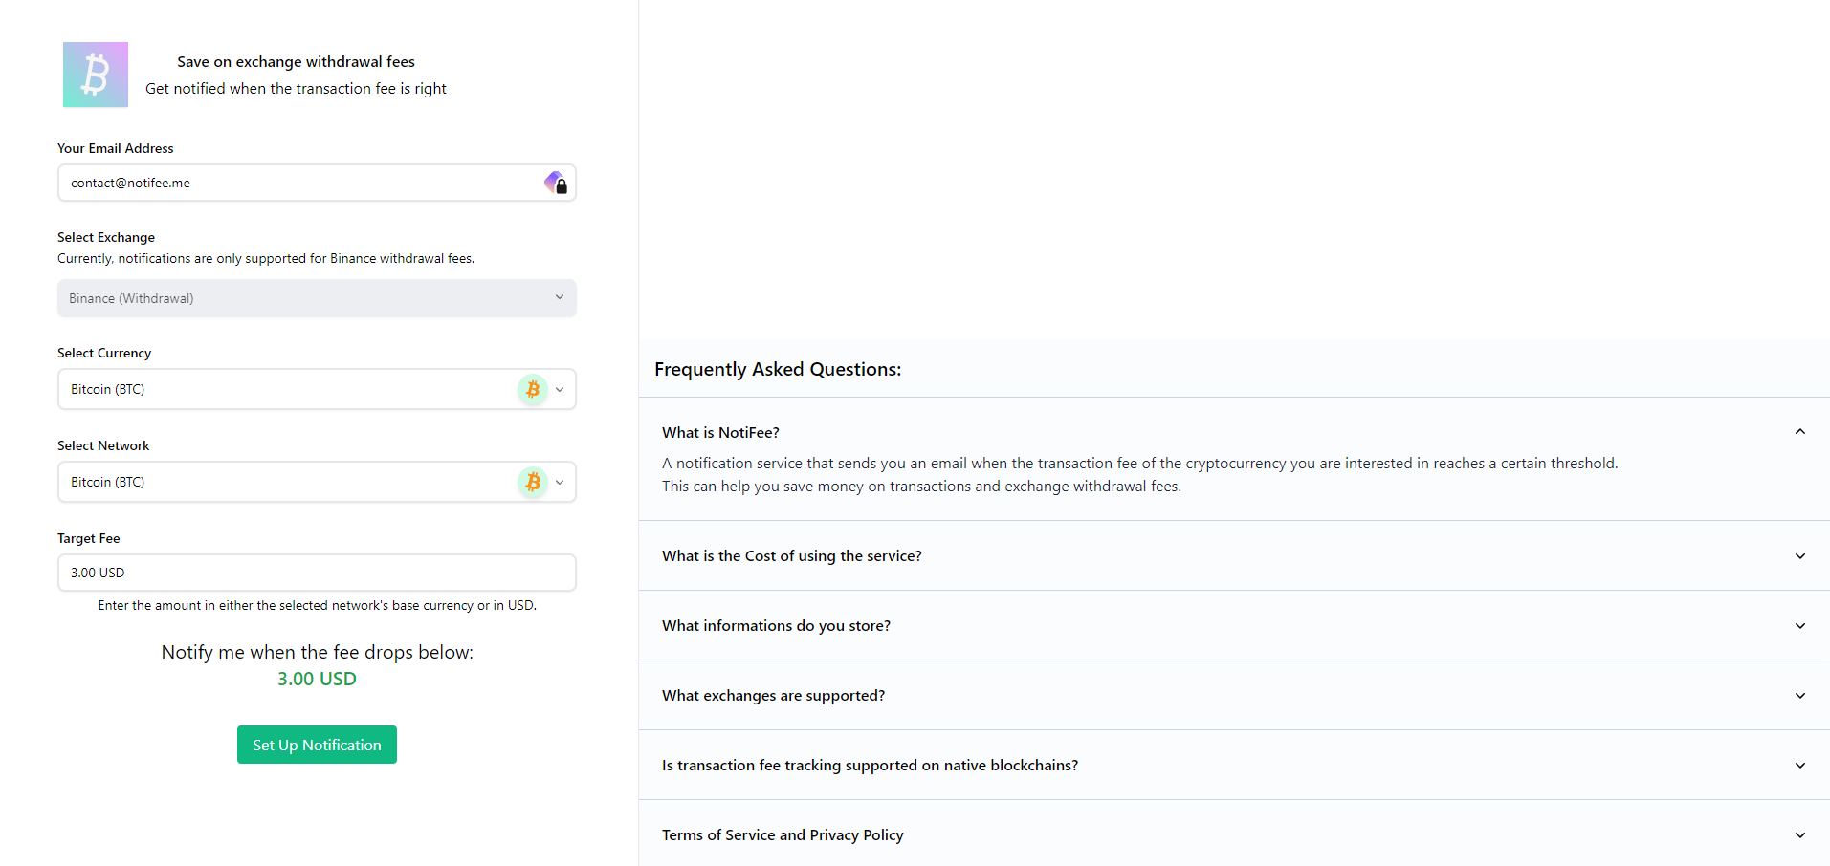Click Bitcoin coin icon in Select Currency

[x=533, y=389]
